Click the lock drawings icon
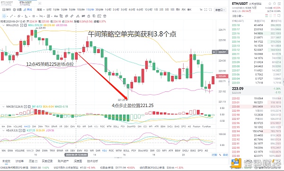Viewport: 284px width, 171px height. [89, 16]
